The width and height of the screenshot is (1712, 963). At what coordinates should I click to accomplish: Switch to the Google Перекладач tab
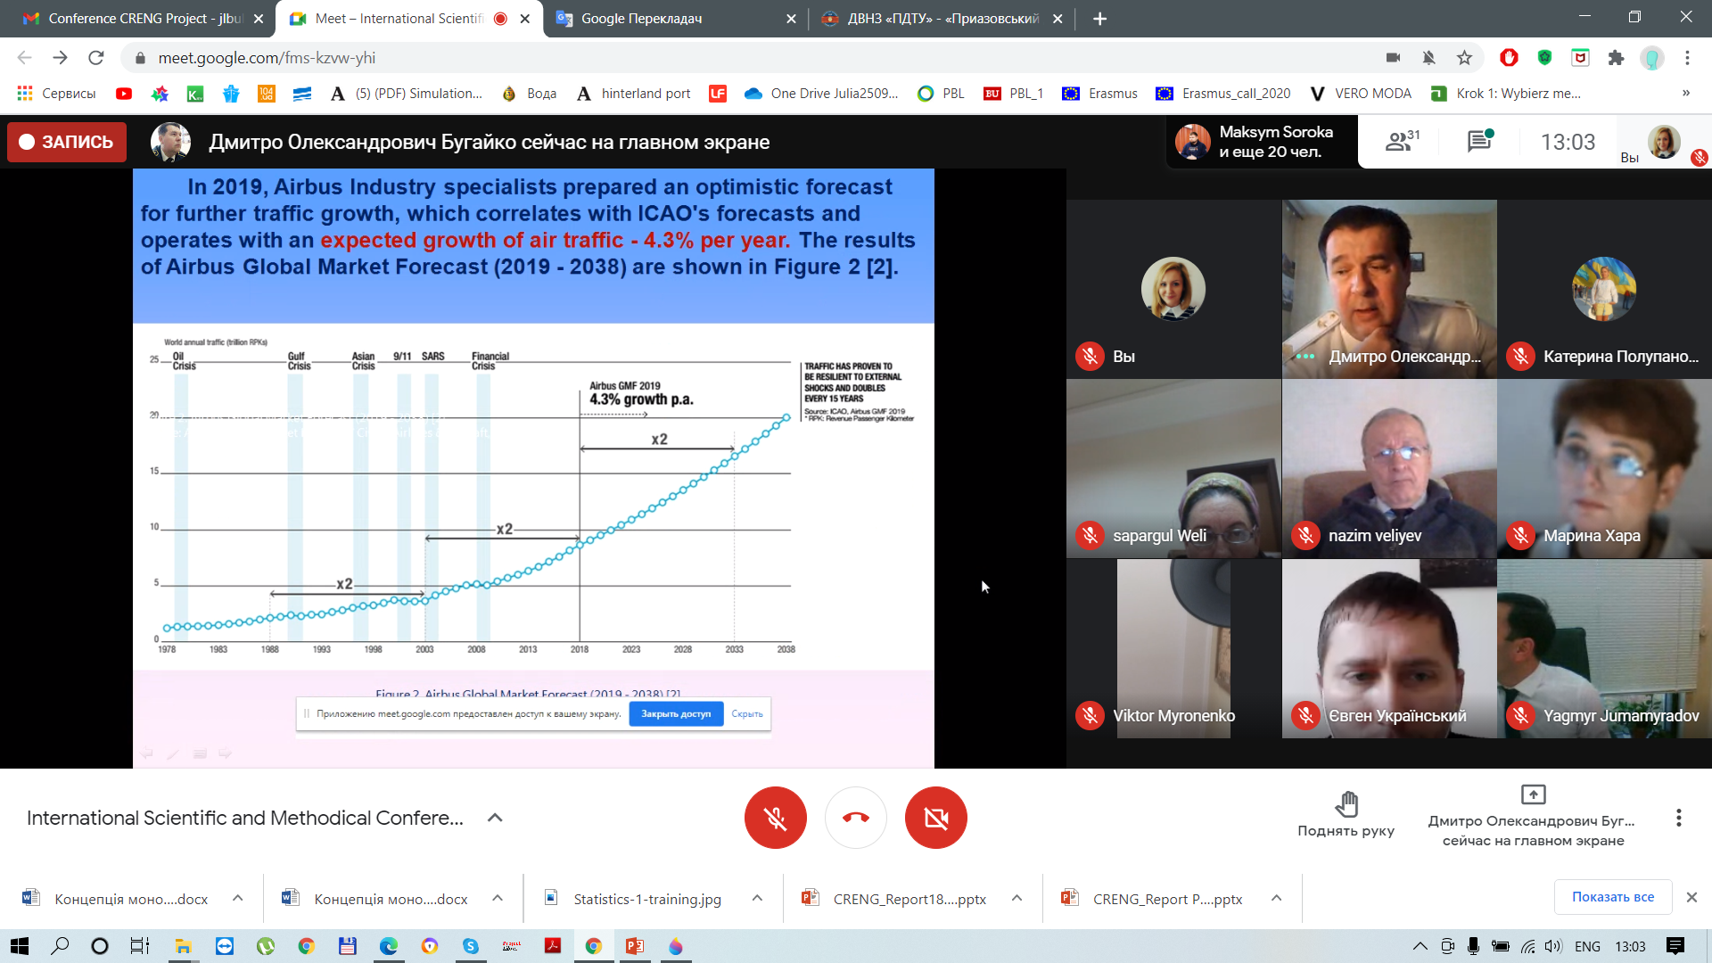coord(673,19)
